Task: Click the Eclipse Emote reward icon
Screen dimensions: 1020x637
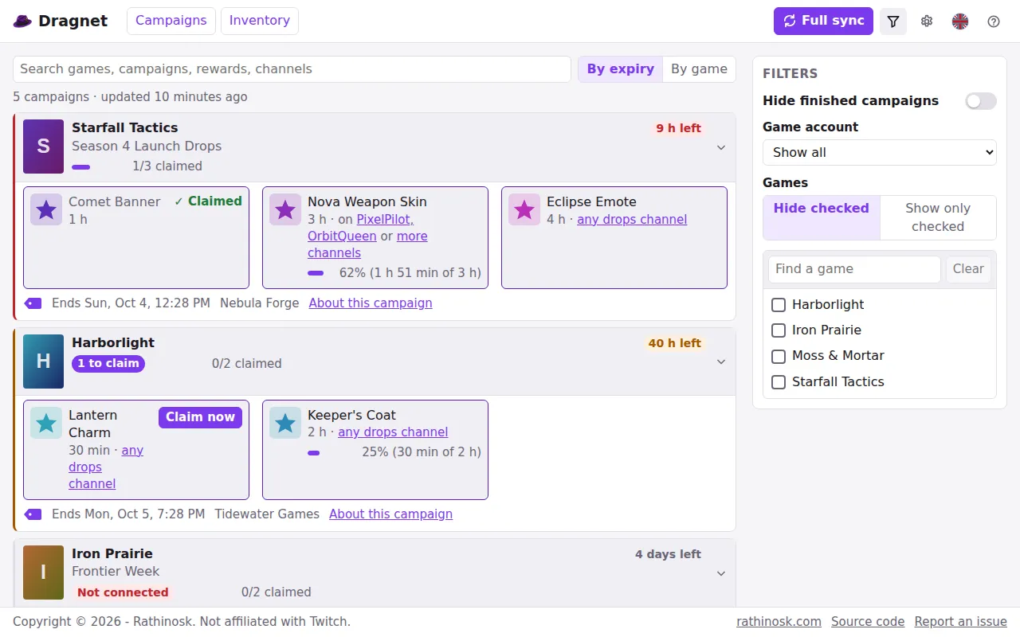Action: click(524, 209)
